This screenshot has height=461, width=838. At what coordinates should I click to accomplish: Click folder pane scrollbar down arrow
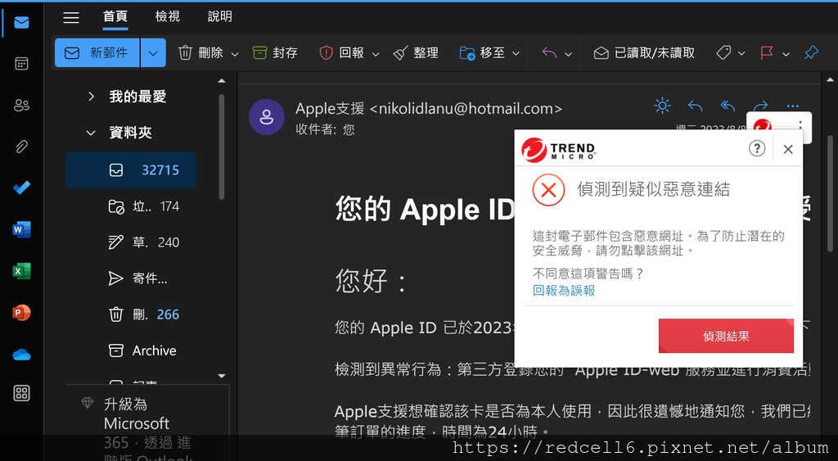tap(222, 376)
